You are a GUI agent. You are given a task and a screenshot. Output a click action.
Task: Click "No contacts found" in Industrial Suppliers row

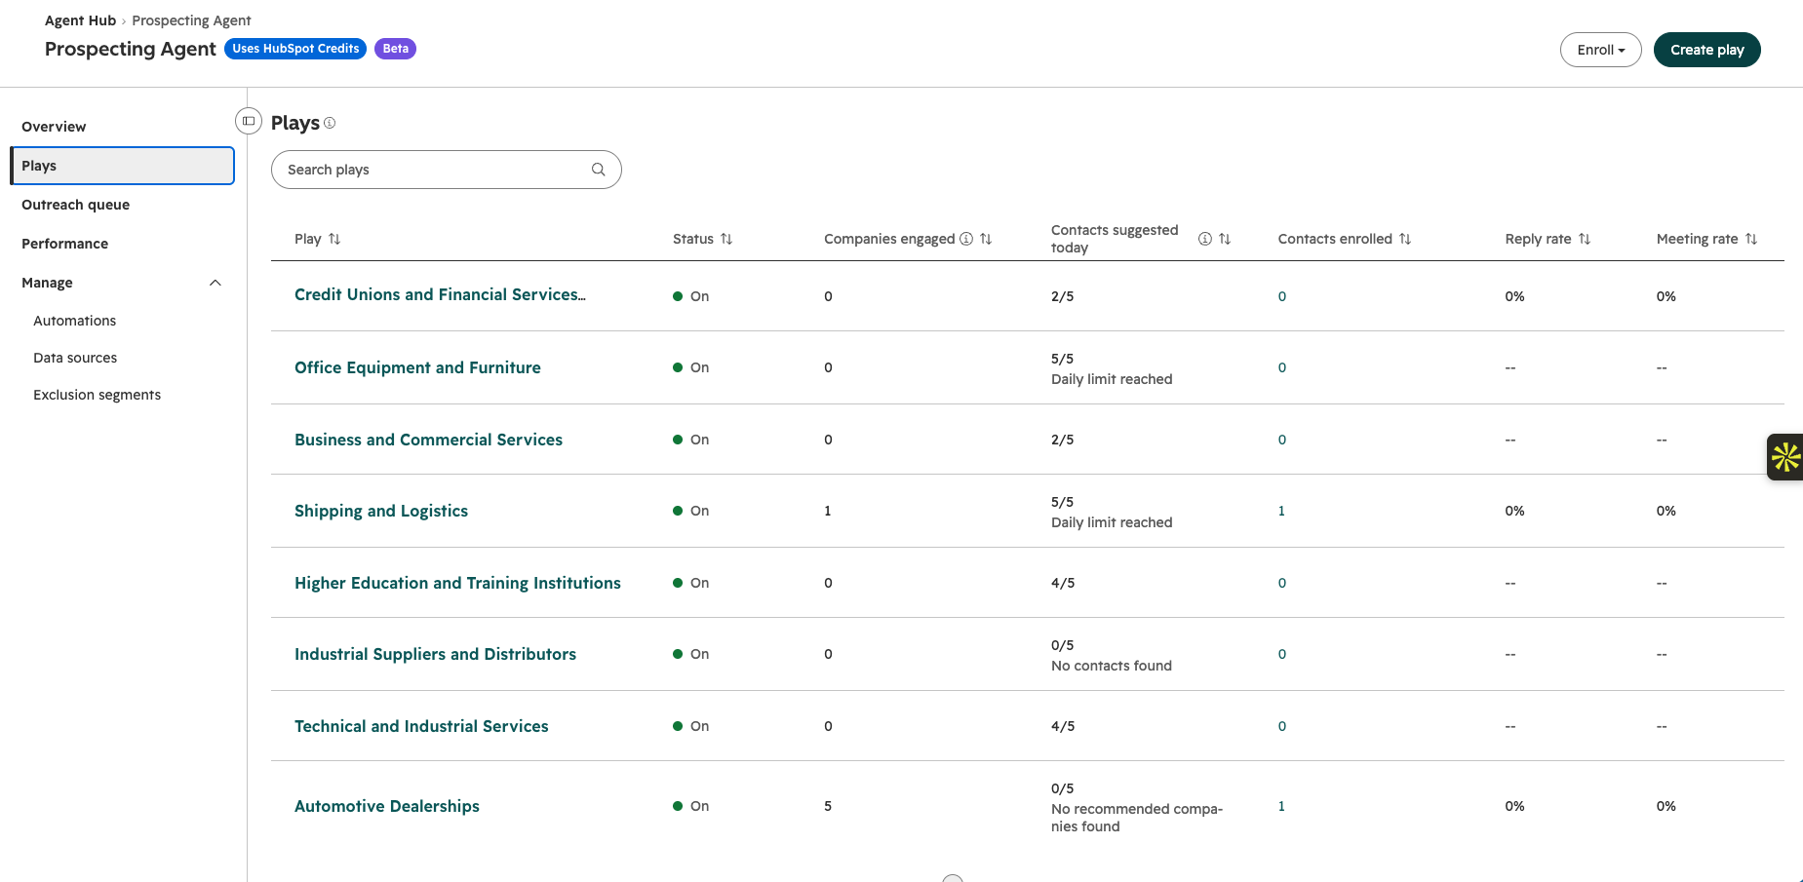(x=1112, y=666)
